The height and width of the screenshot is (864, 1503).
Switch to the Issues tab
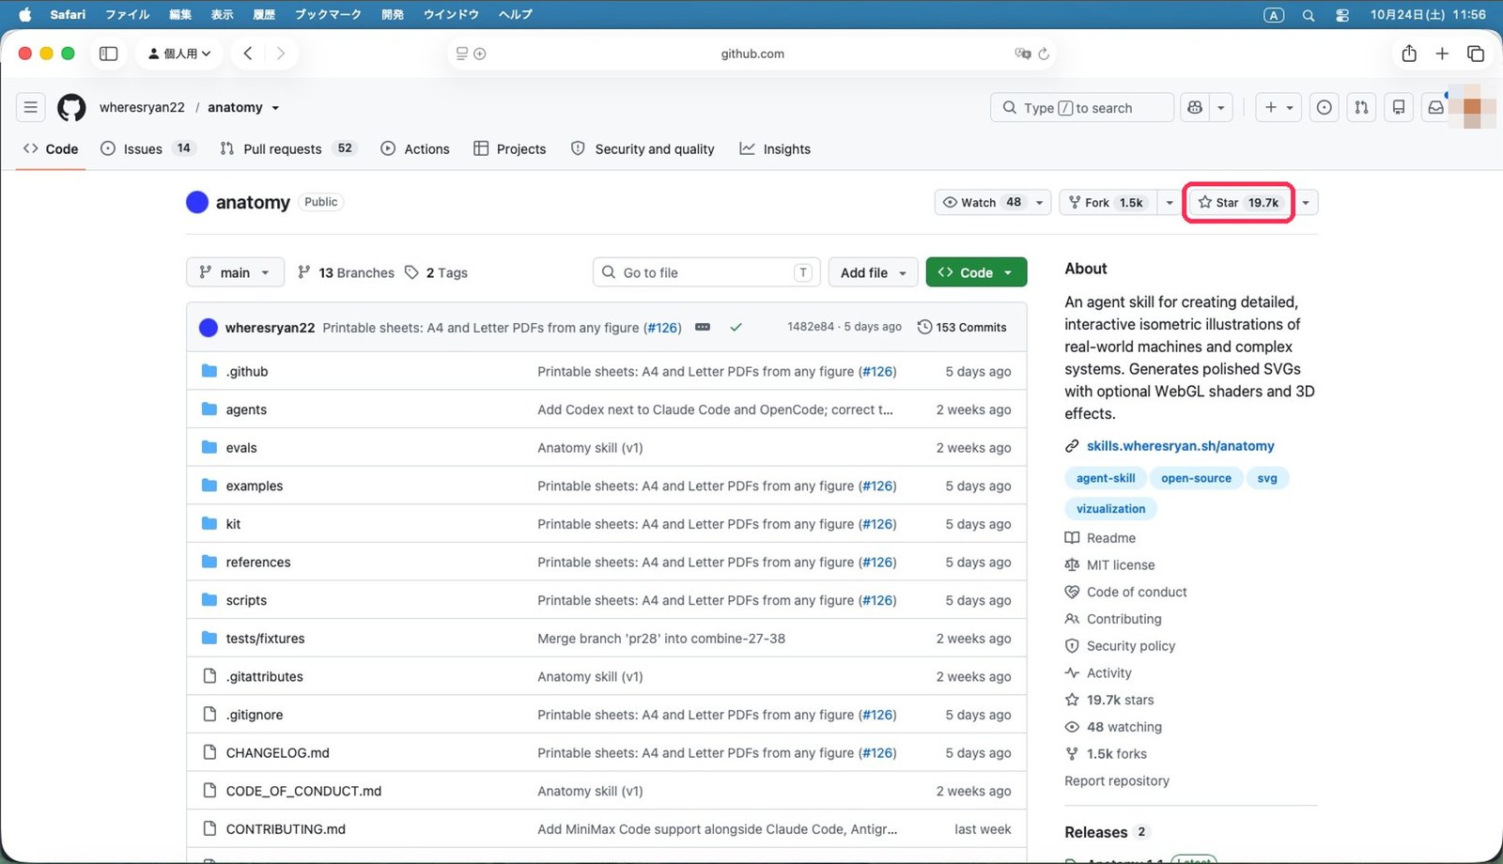click(x=147, y=148)
